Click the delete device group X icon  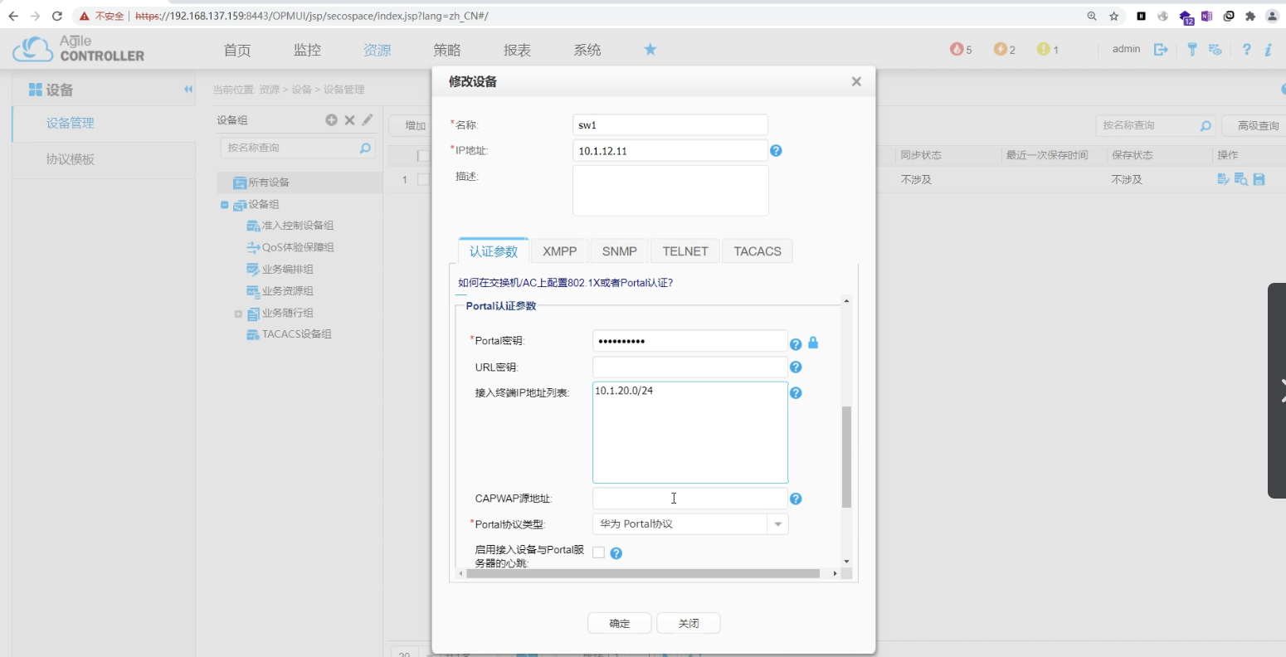click(x=350, y=120)
